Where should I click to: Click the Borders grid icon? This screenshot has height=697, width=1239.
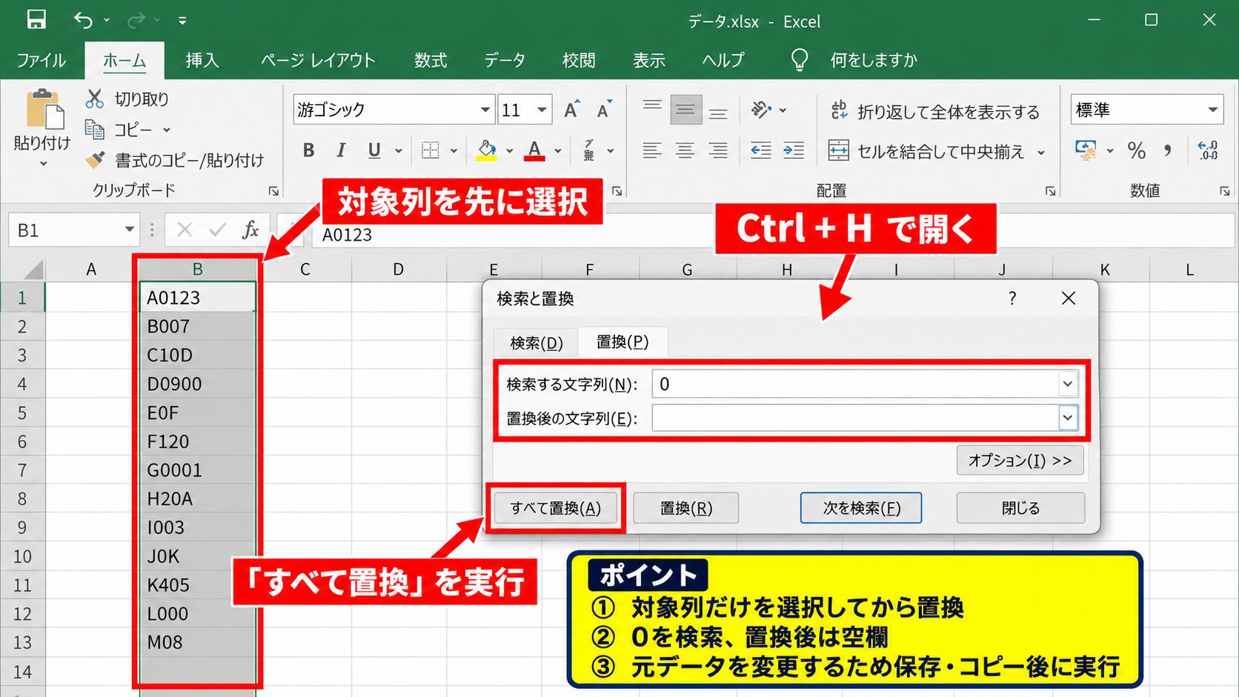tap(431, 150)
